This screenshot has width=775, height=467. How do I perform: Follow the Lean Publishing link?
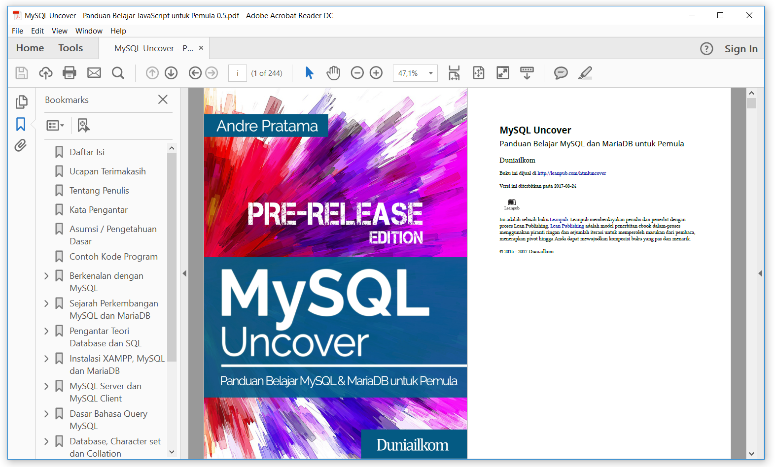coord(567,226)
